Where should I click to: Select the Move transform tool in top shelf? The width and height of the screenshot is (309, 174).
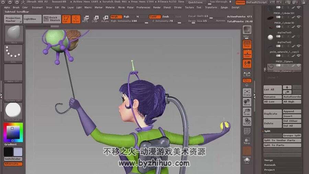(x=85, y=19)
